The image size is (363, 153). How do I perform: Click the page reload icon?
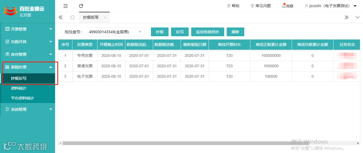pos(81,6)
